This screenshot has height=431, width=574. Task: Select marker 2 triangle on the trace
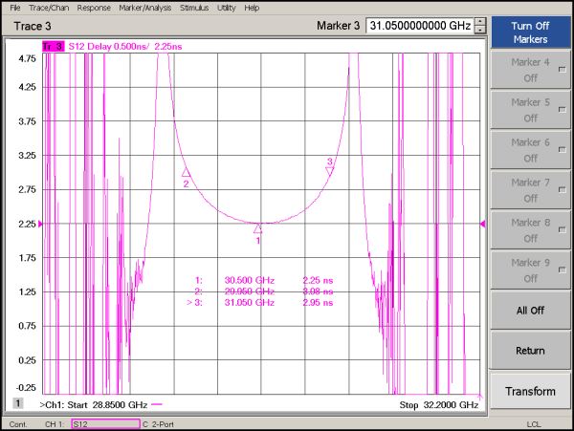point(186,173)
